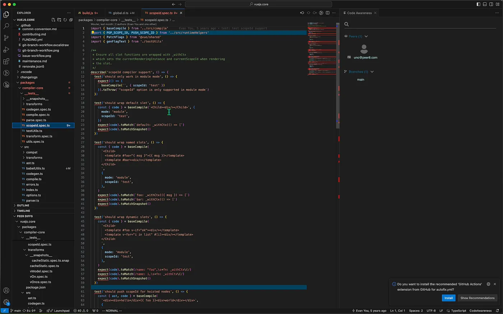Expand the OUTLINE section
This screenshot has height=314, width=503.
(x=23, y=205)
